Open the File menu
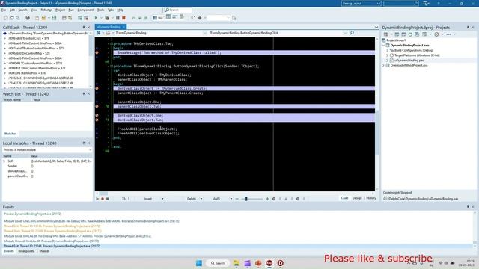The image size is (479, 269). coord(4,10)
